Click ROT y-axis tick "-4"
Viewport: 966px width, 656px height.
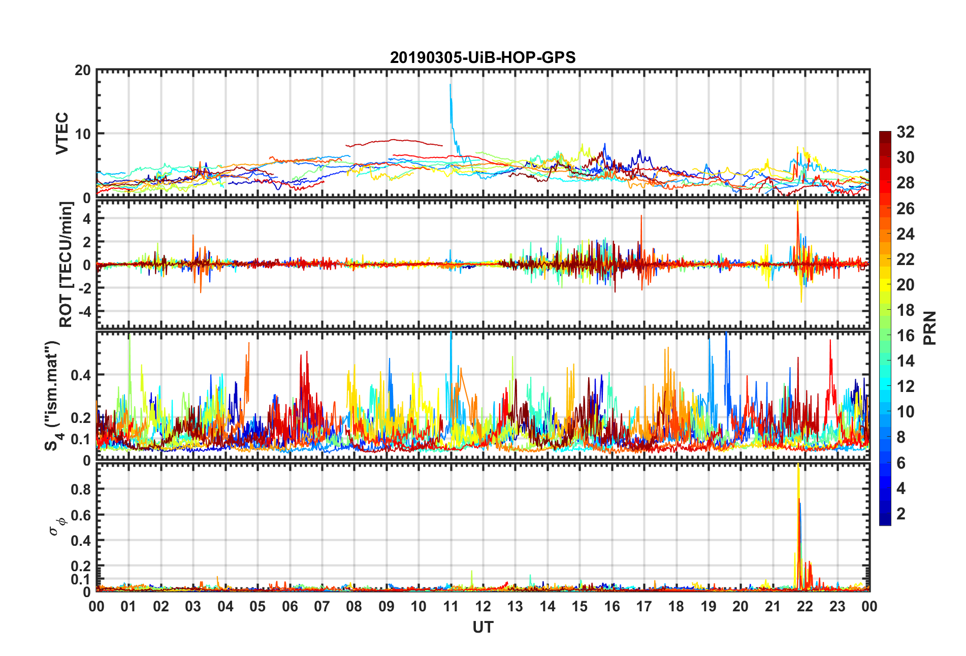(x=85, y=311)
